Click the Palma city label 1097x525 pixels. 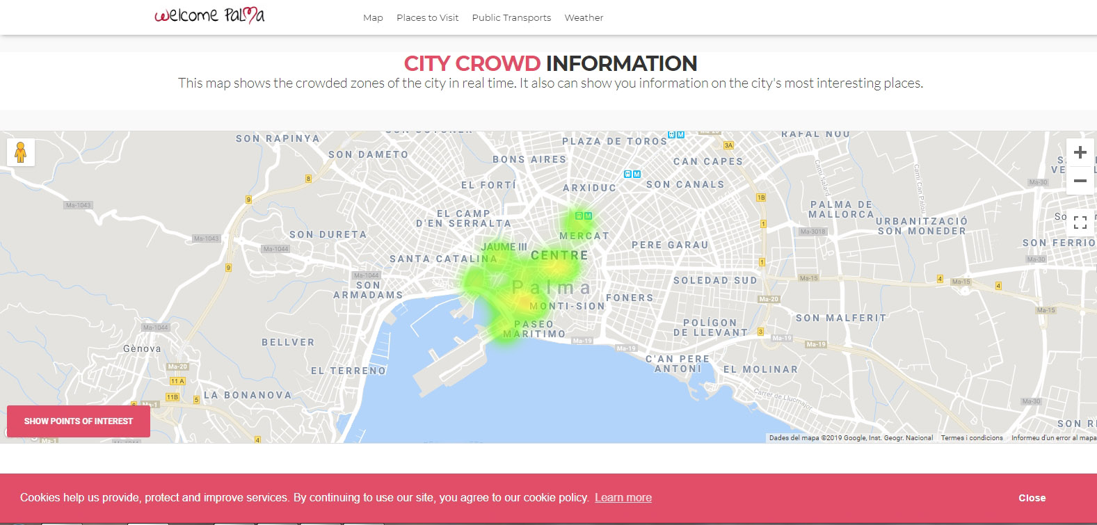552,287
